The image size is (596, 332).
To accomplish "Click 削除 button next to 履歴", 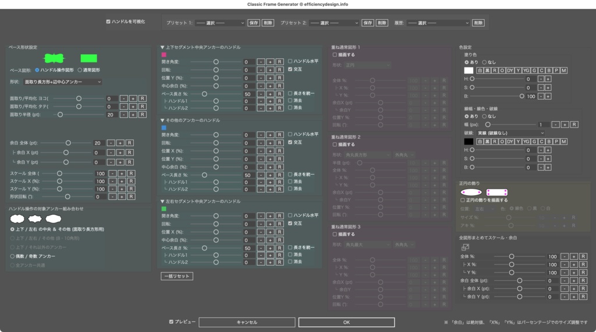I will [x=478, y=23].
